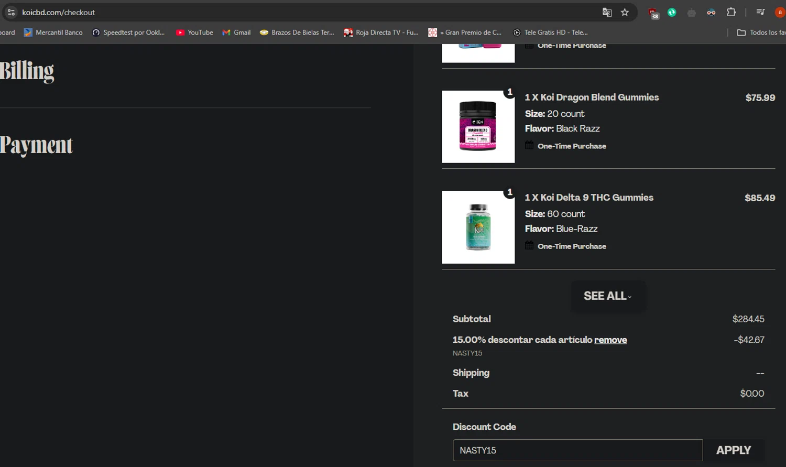The width and height of the screenshot is (786, 467).
Task: Click the calendar icon beside Delta 9 One-Time Purchase
Action: [529, 245]
